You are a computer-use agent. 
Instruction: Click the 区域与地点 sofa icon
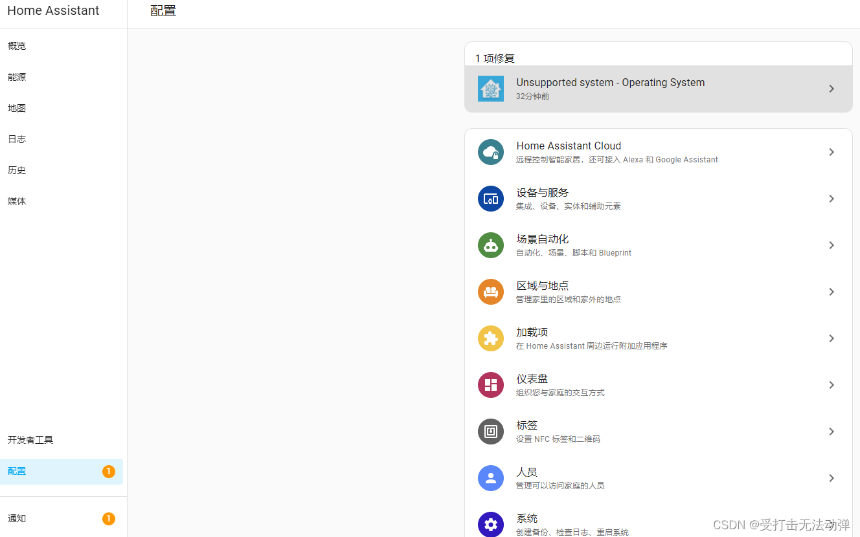click(x=491, y=292)
